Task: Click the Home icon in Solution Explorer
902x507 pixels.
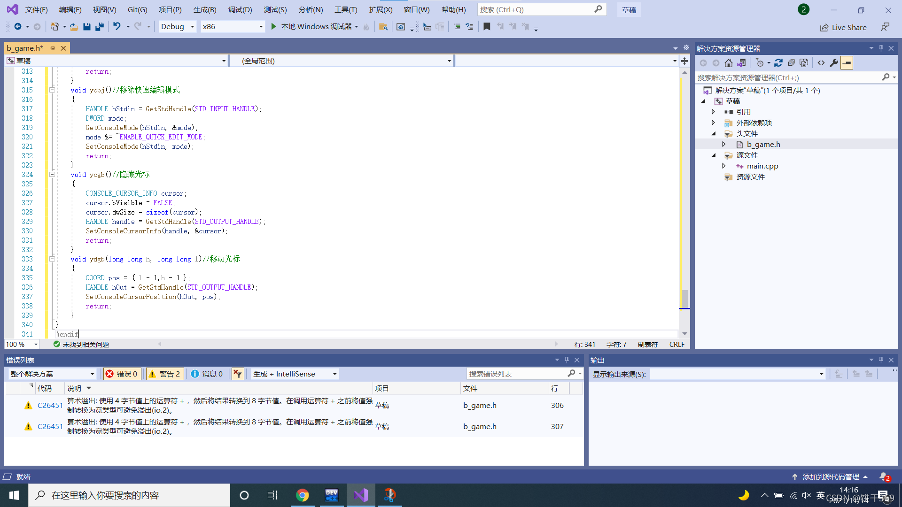Action: pyautogui.click(x=728, y=62)
